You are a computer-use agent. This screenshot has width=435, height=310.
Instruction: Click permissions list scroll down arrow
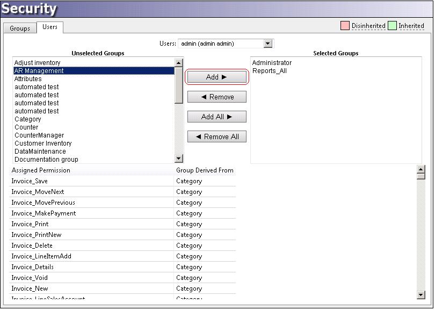coord(421,294)
